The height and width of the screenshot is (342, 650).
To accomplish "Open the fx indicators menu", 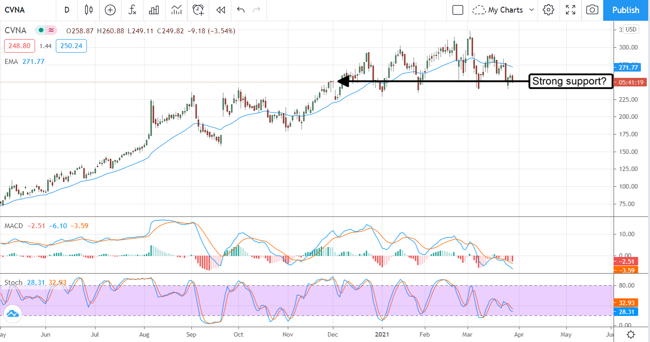I will point(132,10).
